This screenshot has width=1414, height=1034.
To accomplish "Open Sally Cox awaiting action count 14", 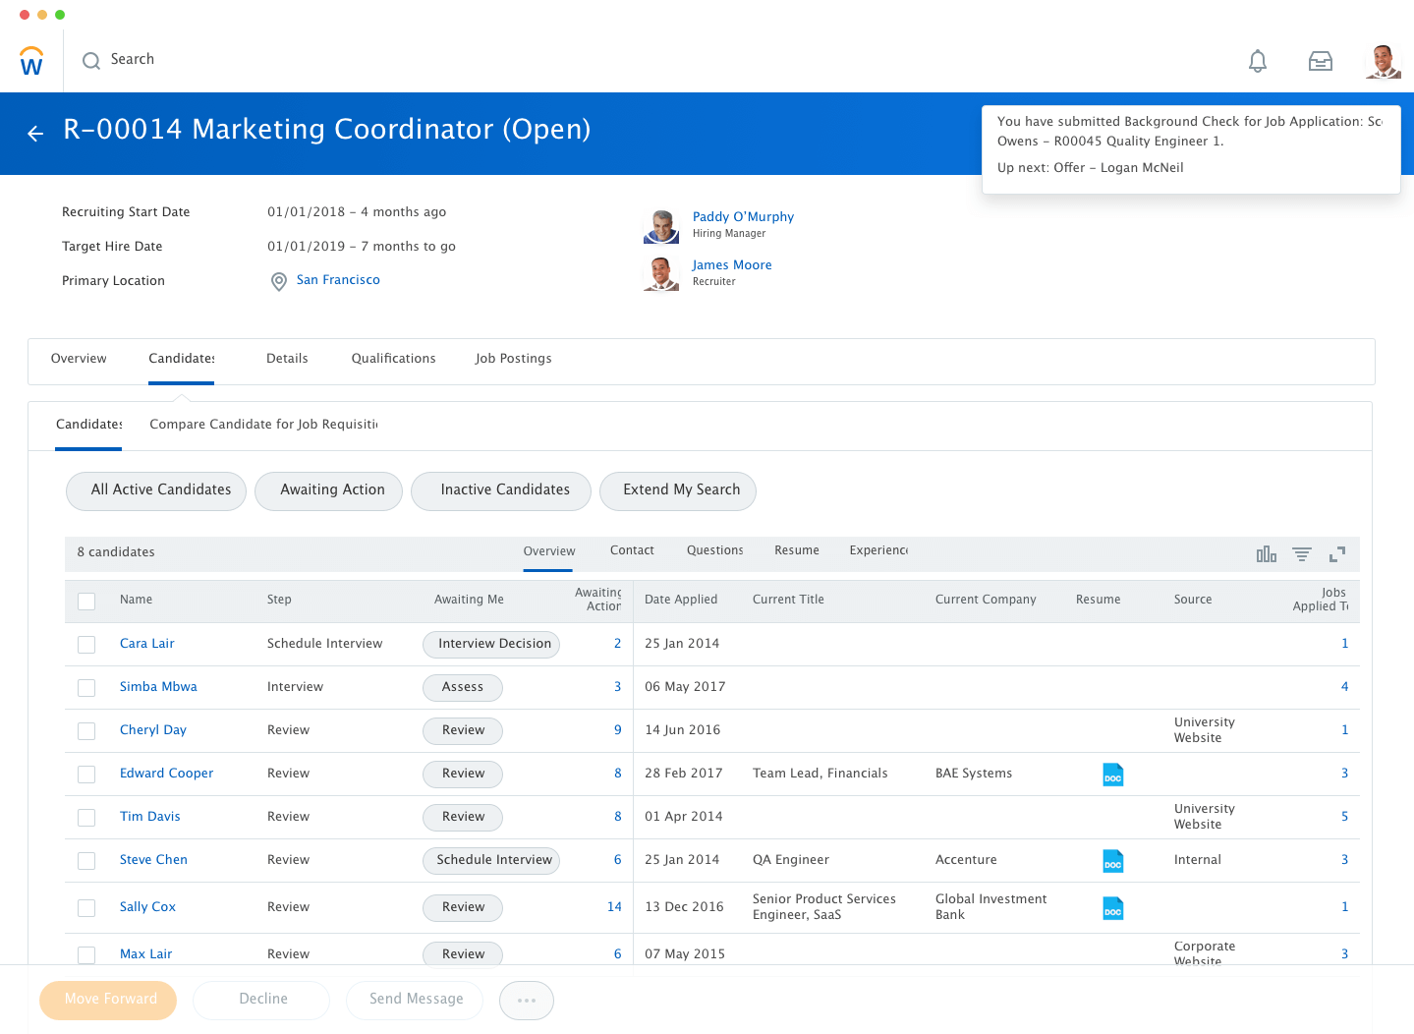I will [614, 907].
